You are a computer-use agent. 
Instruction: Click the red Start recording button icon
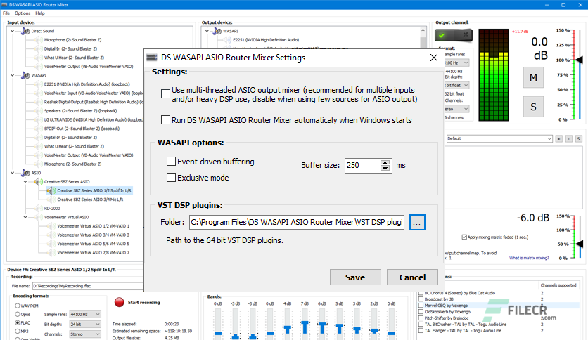pos(120,302)
